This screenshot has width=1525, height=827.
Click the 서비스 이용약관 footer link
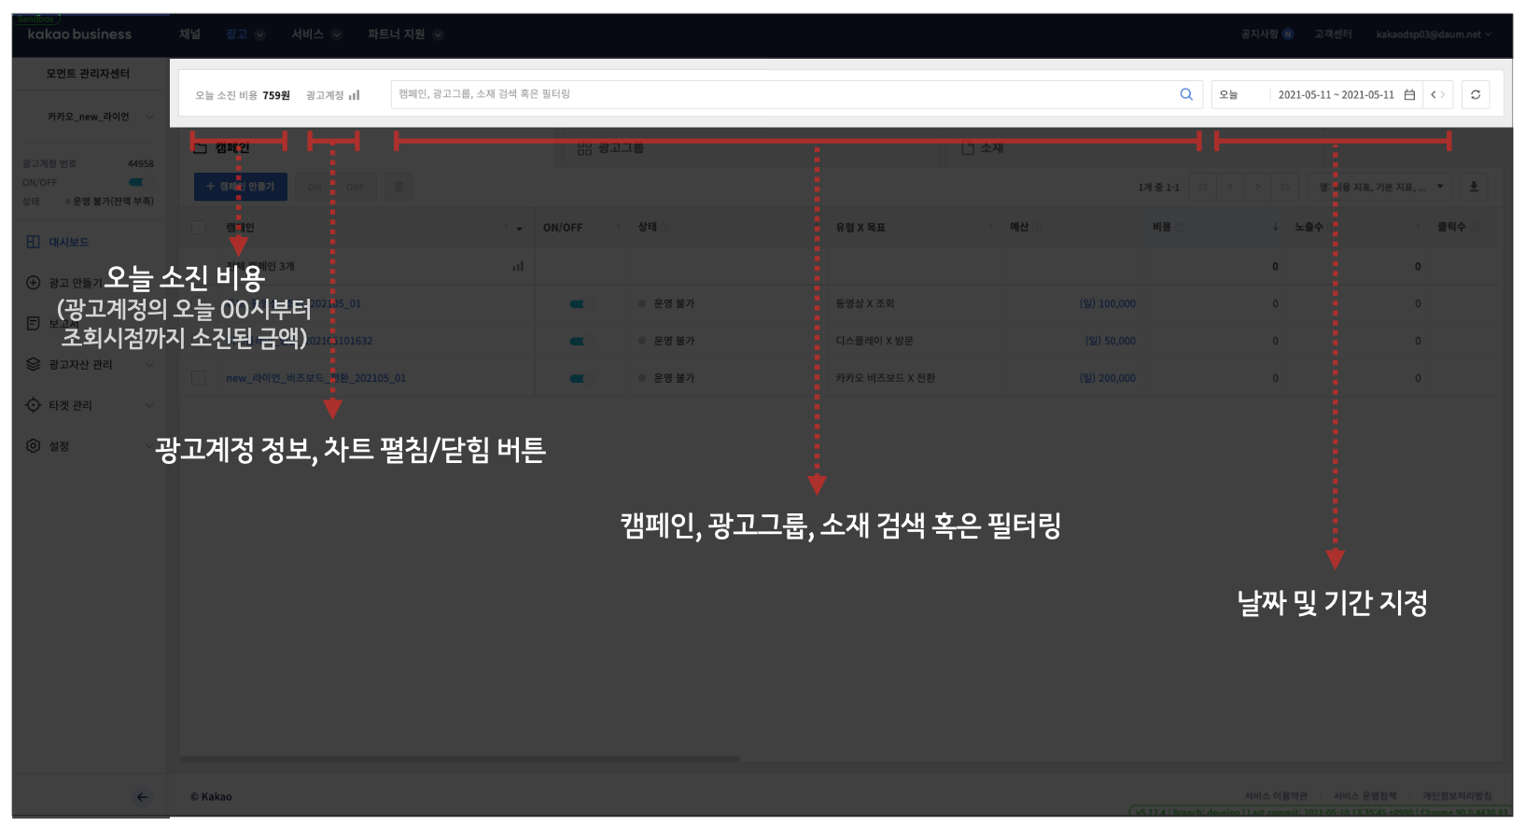(1276, 796)
